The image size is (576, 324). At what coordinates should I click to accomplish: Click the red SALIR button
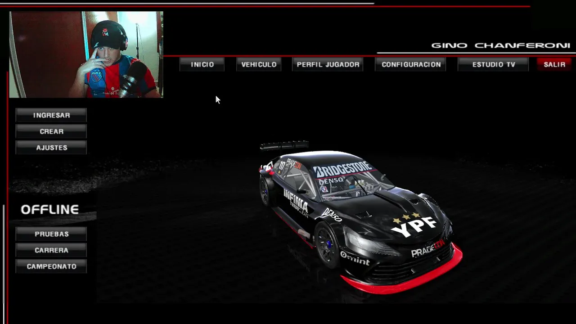(x=554, y=64)
